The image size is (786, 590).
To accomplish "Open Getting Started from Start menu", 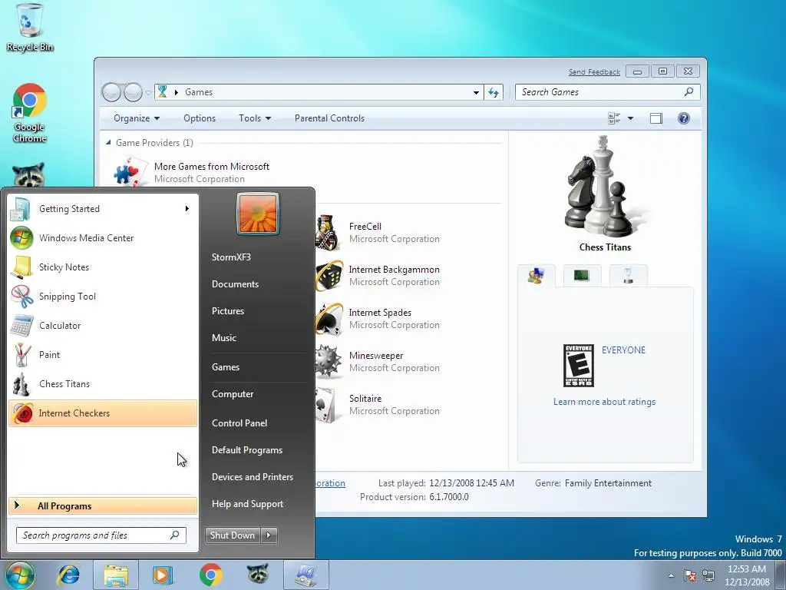I will click(x=103, y=209).
